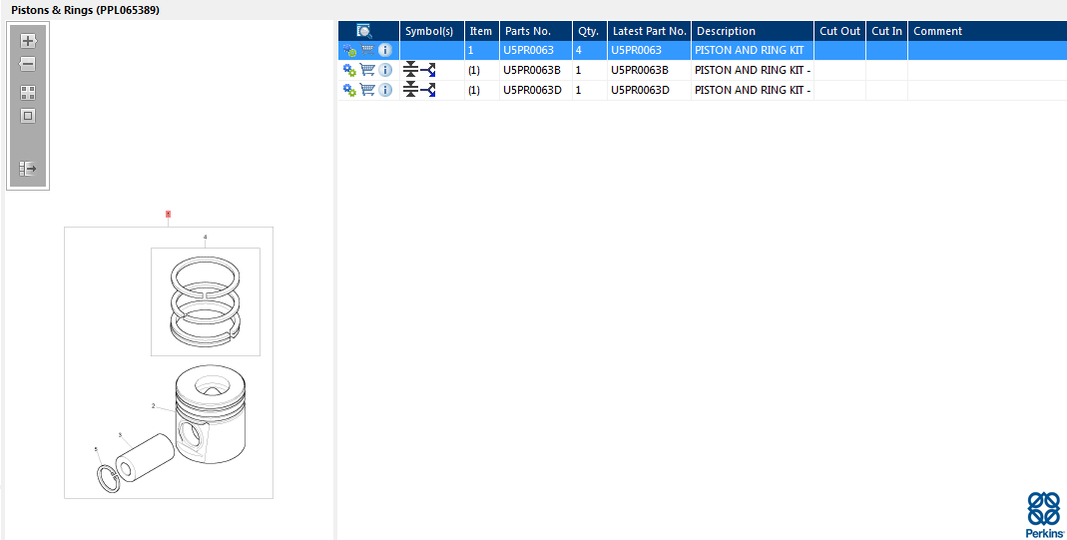The image size is (1067, 540).
Task: Select callout 4 piston rings label
Action: 205,238
